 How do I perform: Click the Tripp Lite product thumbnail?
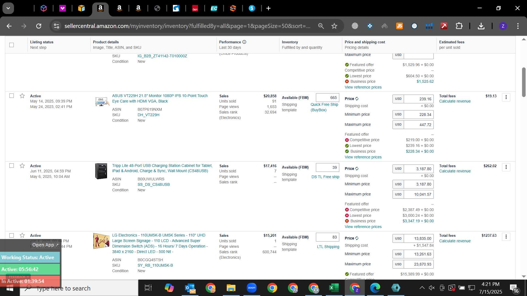coord(101,171)
